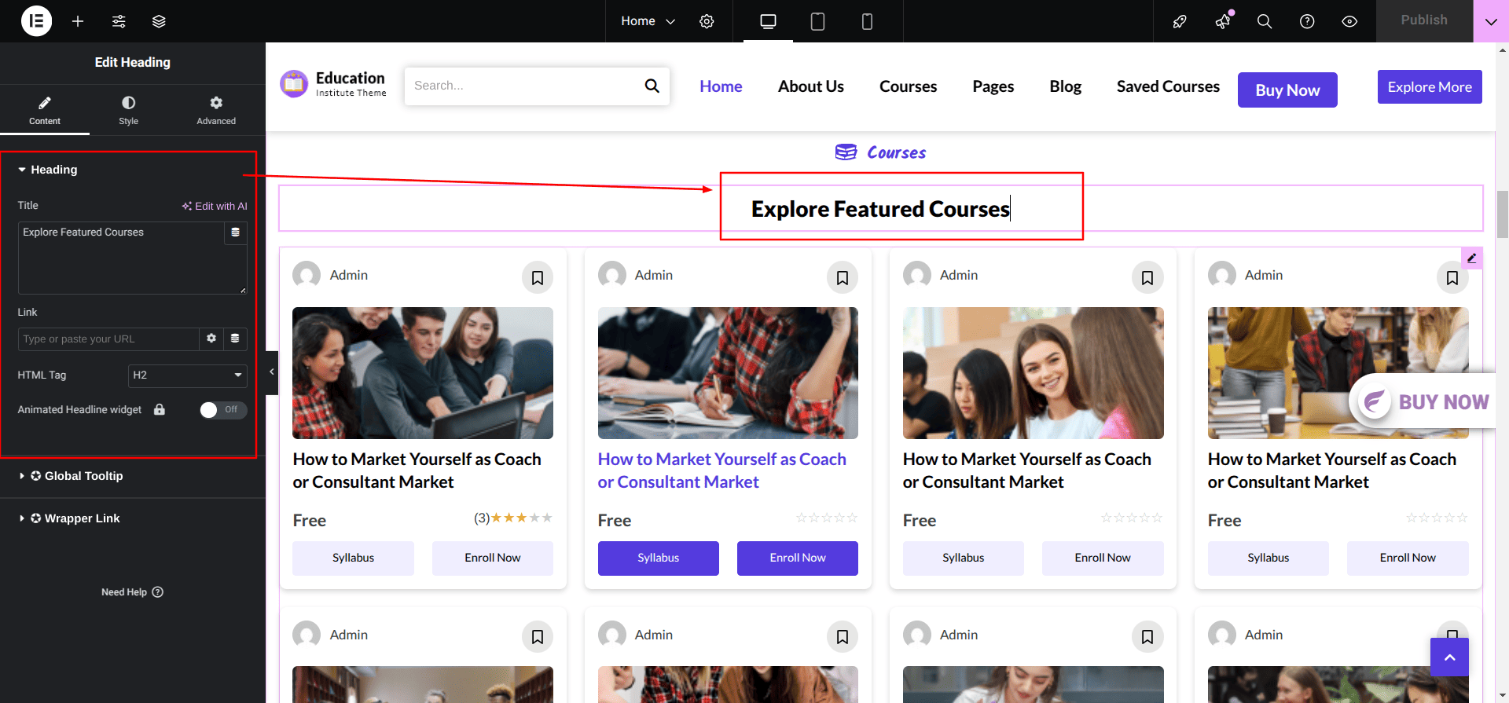Click Edit with AI link
The width and height of the screenshot is (1509, 703).
[215, 206]
